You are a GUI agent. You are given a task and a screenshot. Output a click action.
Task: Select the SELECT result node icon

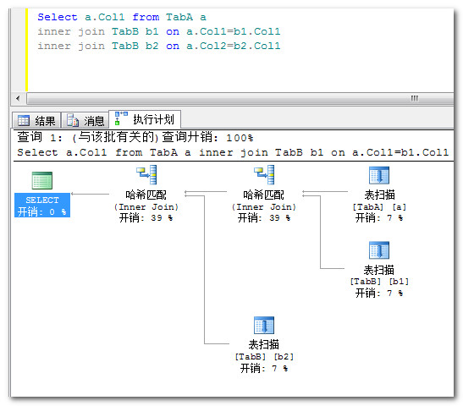coord(42,180)
